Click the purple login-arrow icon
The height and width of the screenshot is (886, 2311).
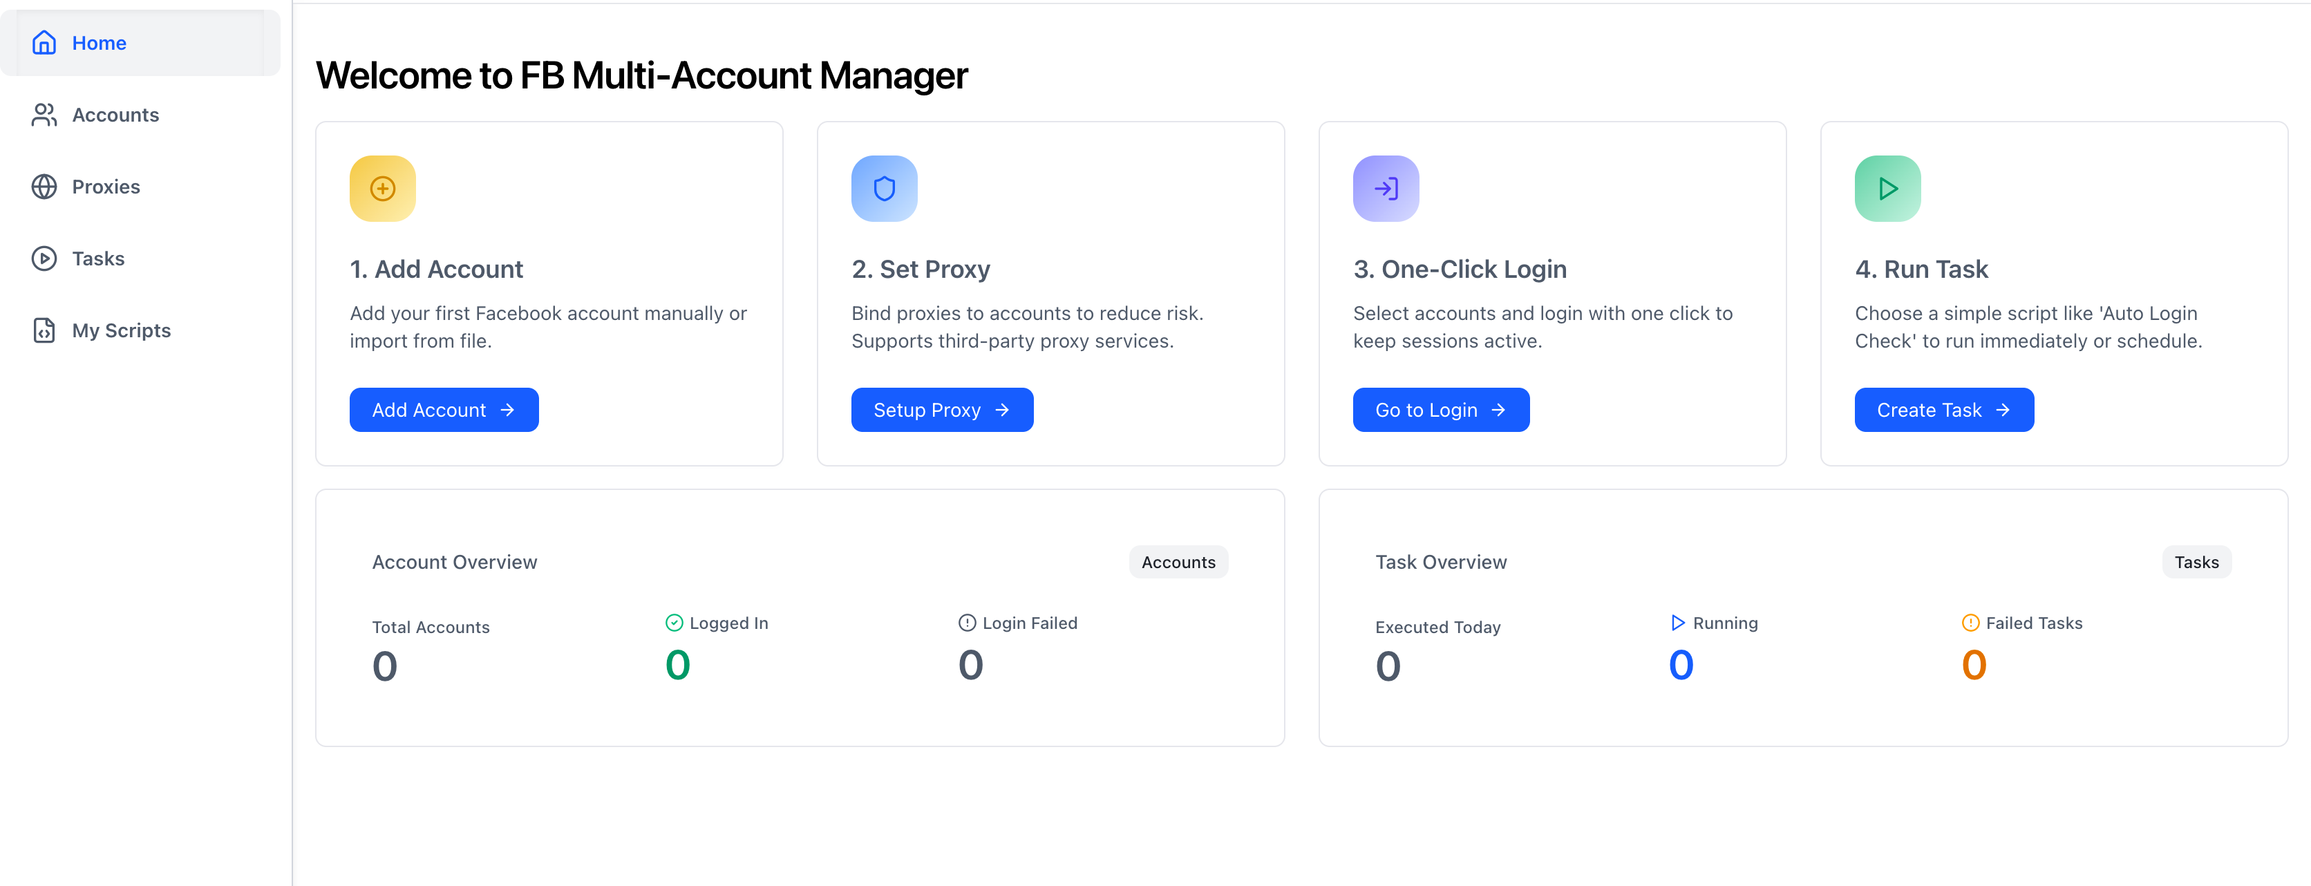[x=1385, y=188]
